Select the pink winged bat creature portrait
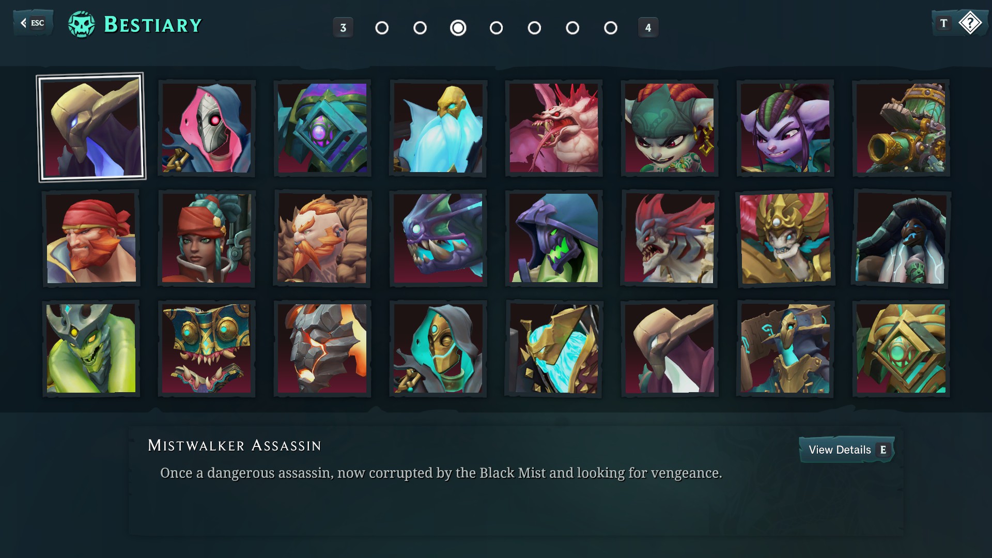The height and width of the screenshot is (558, 992). point(554,128)
